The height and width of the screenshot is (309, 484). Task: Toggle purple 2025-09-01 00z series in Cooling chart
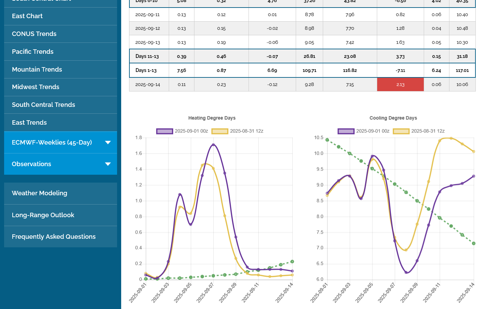[346, 131]
